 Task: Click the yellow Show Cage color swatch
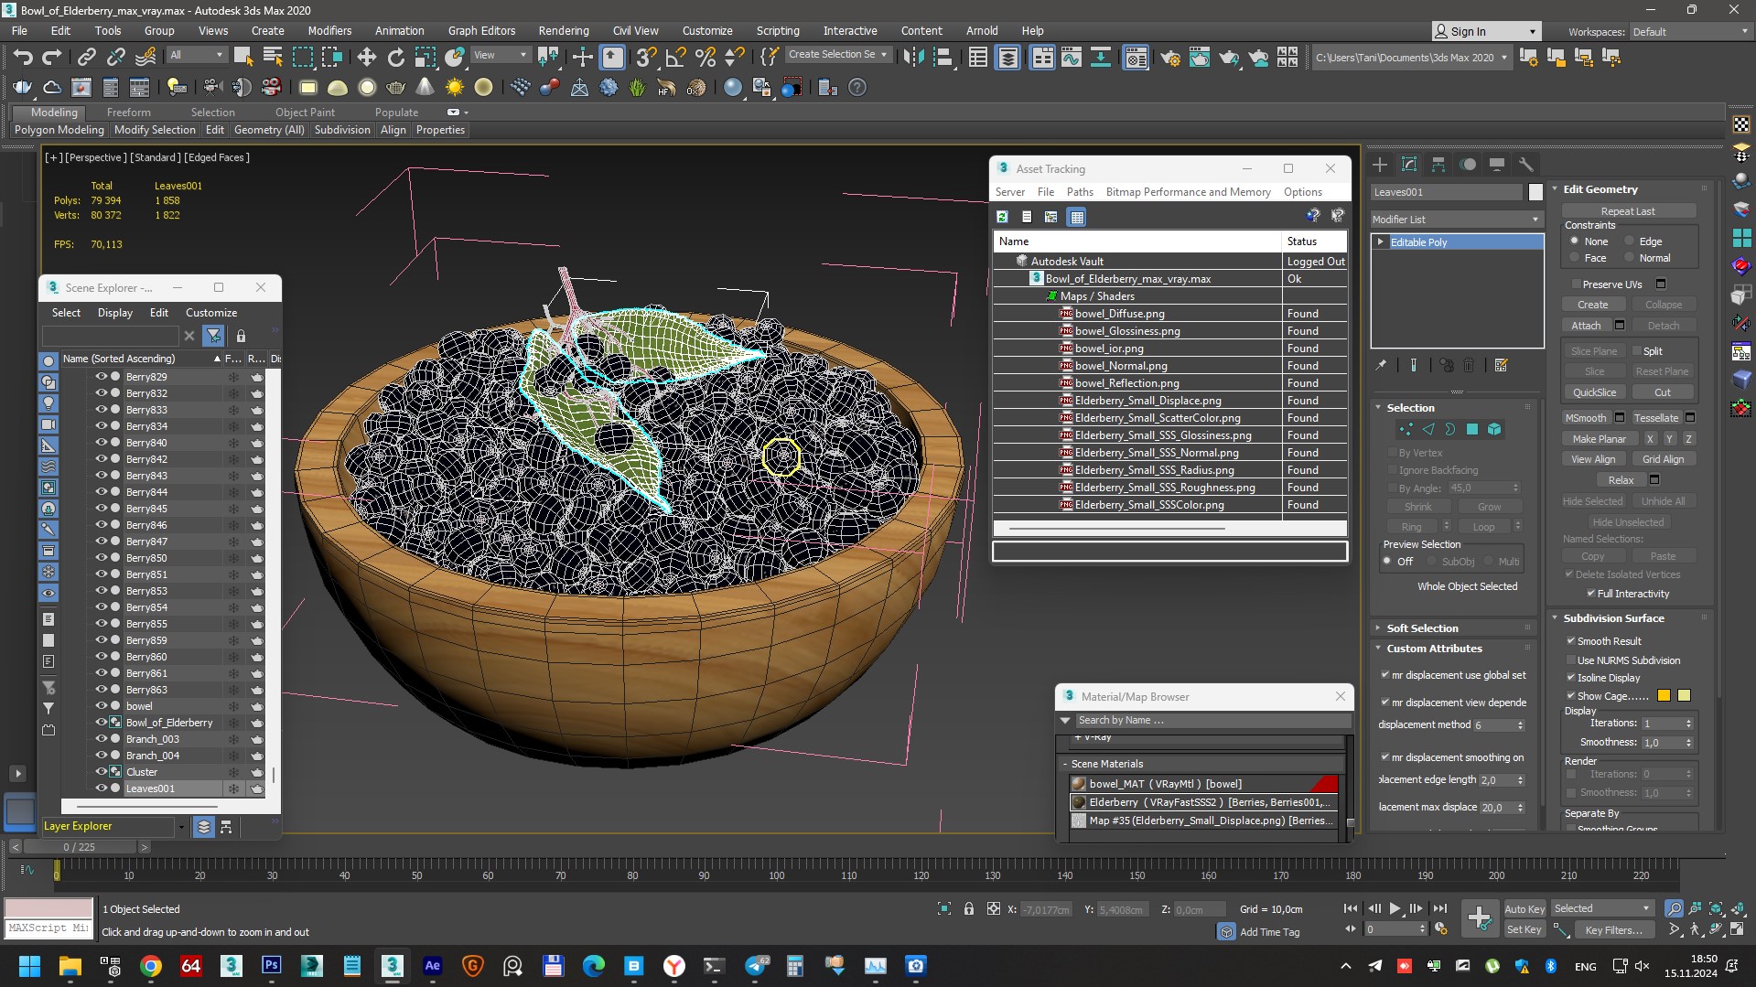[x=1664, y=696]
